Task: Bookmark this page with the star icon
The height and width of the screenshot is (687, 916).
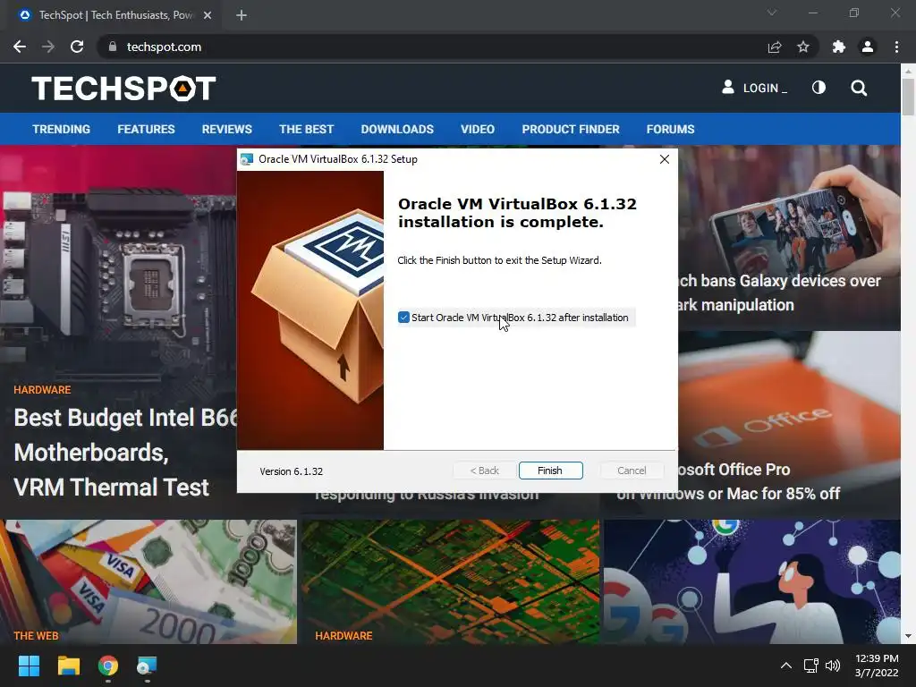Action: tap(803, 47)
